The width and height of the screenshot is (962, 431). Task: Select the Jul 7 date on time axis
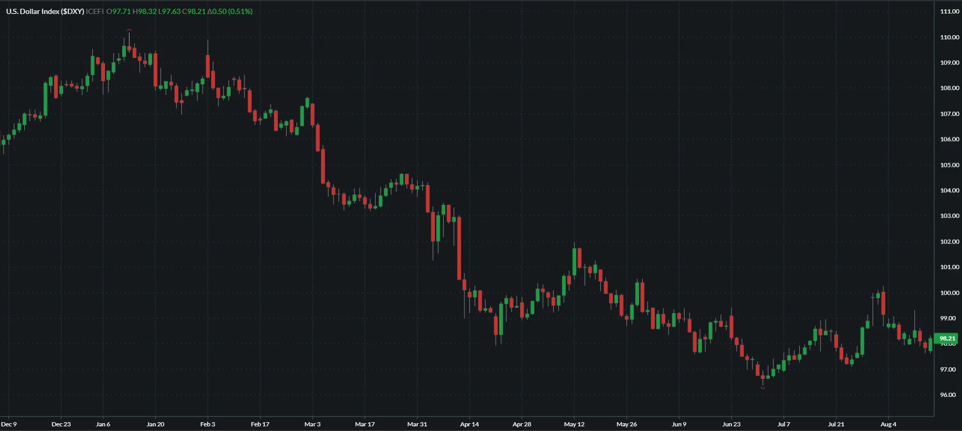pyautogui.click(x=783, y=424)
